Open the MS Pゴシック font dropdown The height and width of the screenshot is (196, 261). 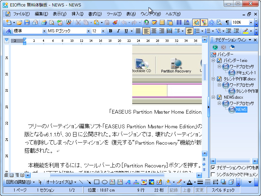tap(88, 31)
